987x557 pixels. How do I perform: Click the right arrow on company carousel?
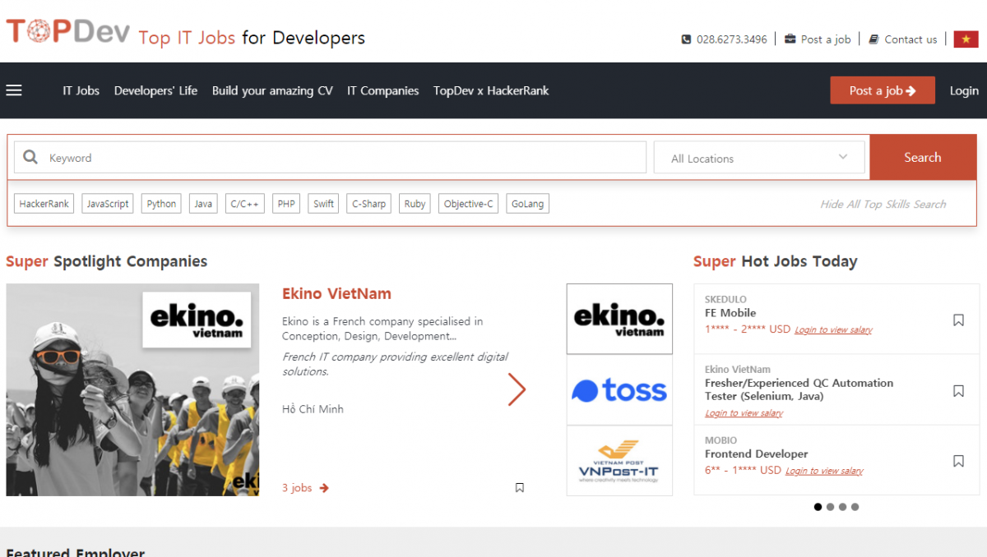coord(517,390)
